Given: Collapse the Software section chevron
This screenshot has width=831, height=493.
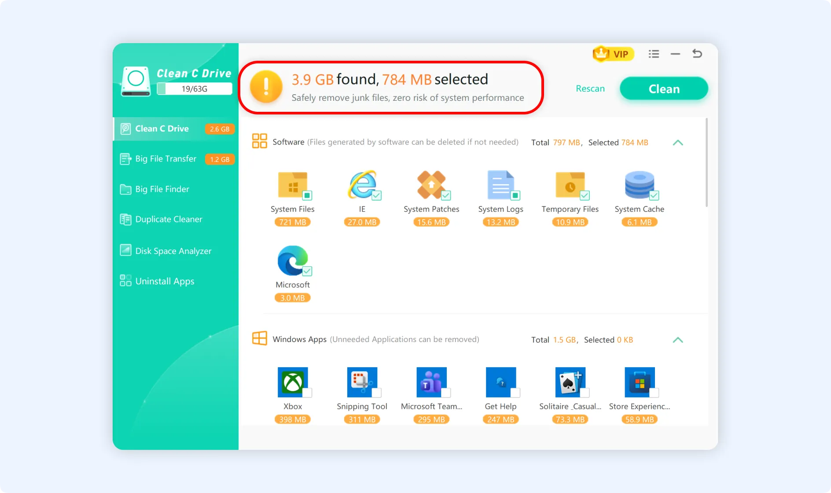Looking at the screenshot, I should pos(678,142).
